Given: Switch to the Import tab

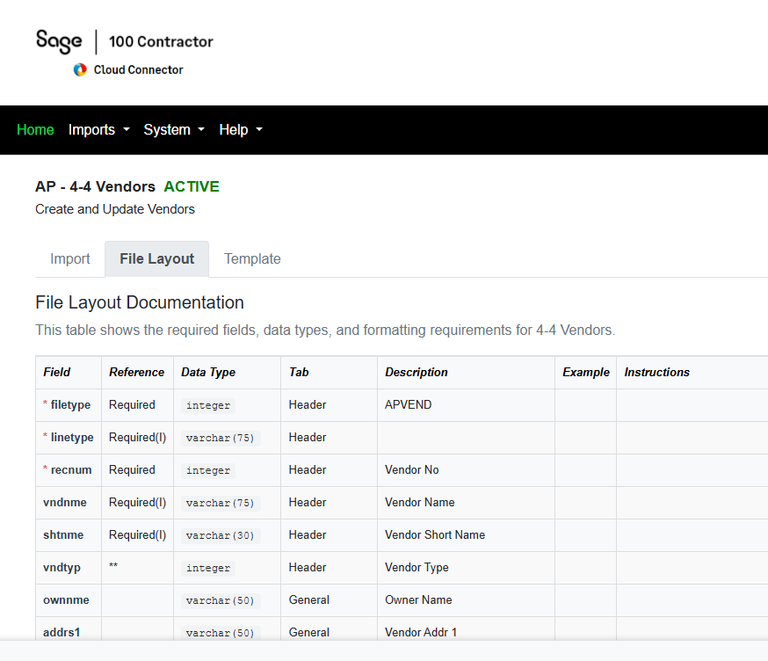Looking at the screenshot, I should pyautogui.click(x=70, y=258).
